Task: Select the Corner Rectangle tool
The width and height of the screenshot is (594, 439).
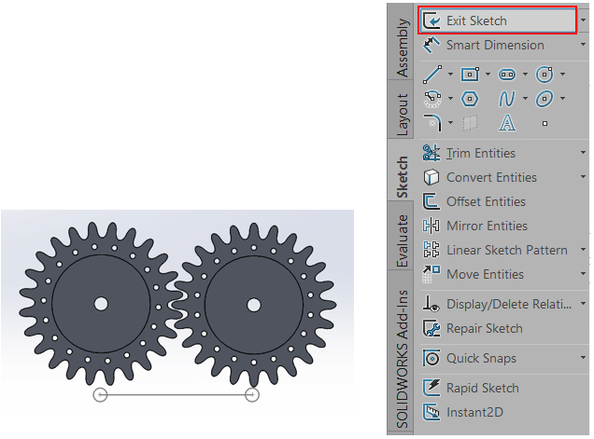Action: click(470, 75)
